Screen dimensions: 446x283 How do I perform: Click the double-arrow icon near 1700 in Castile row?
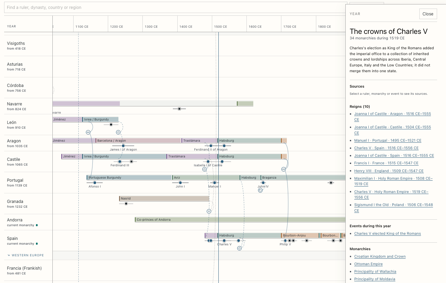point(283,169)
